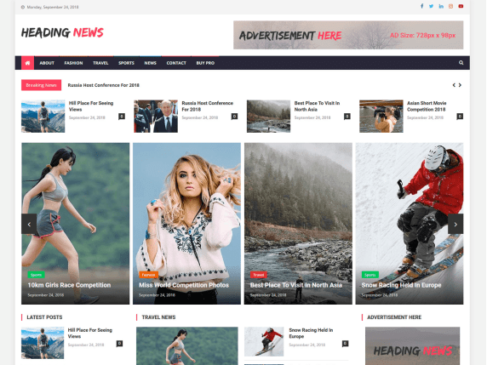Open the Instagram social link

(450, 6)
